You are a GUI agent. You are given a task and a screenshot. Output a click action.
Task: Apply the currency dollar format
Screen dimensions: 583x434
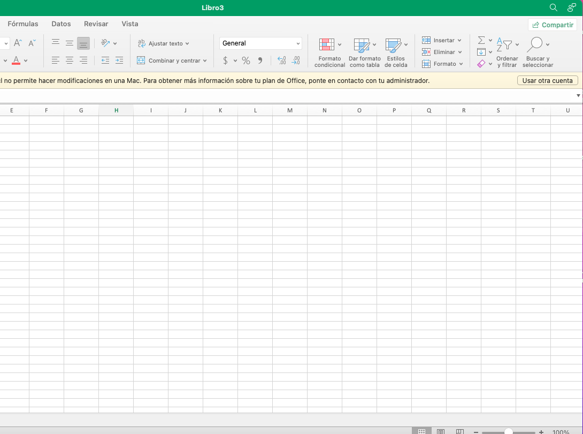[225, 60]
